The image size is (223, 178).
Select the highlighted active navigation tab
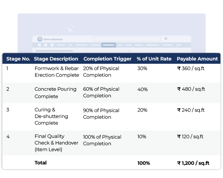(x=109, y=45)
